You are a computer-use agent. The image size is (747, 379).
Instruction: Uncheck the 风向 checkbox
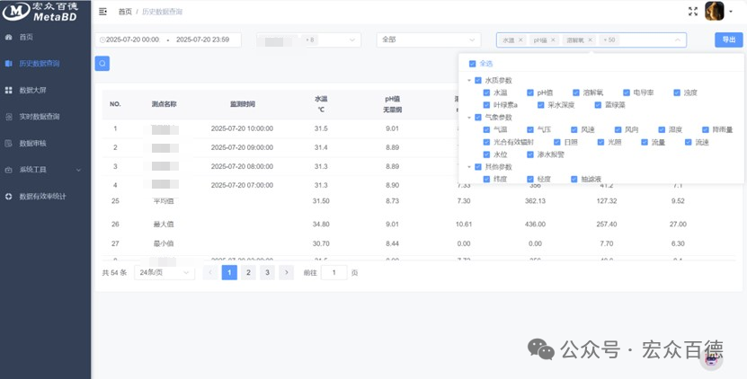(618, 129)
